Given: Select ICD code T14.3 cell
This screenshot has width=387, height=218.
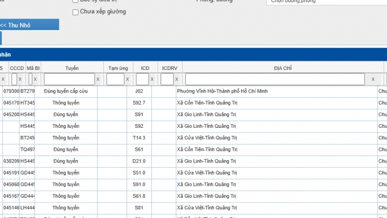Looking at the screenshot, I should click(139, 138).
